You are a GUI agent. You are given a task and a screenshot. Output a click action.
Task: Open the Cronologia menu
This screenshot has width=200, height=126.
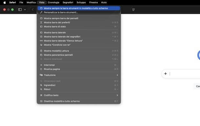coord(53,3)
